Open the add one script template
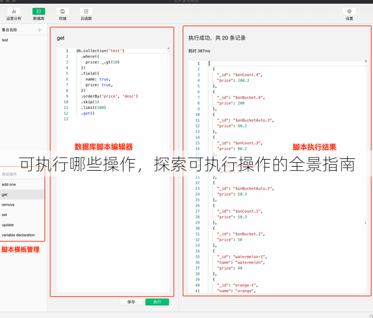373x318 pixels. [22, 184]
